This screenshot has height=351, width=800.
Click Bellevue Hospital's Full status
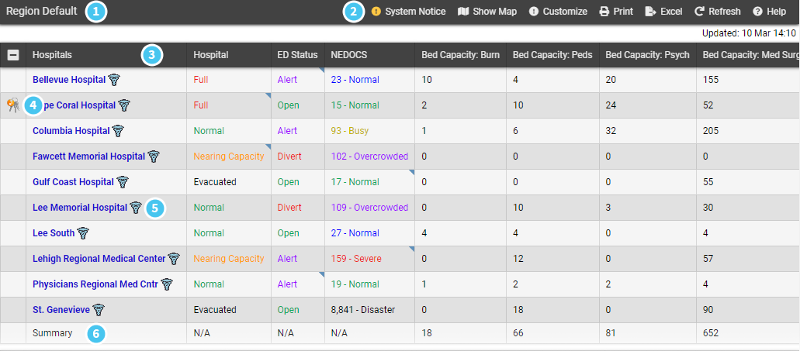(201, 80)
